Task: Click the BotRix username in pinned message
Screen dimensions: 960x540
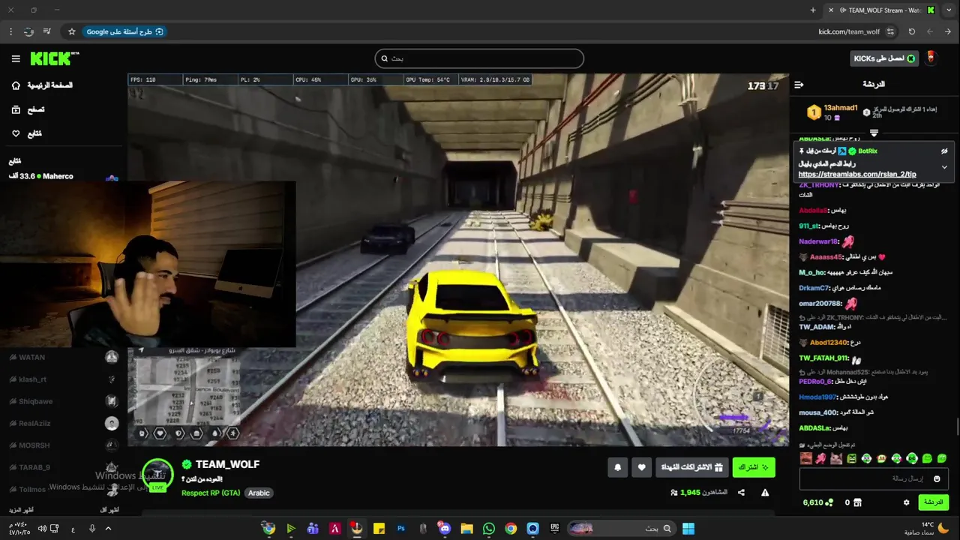Action: pos(868,151)
